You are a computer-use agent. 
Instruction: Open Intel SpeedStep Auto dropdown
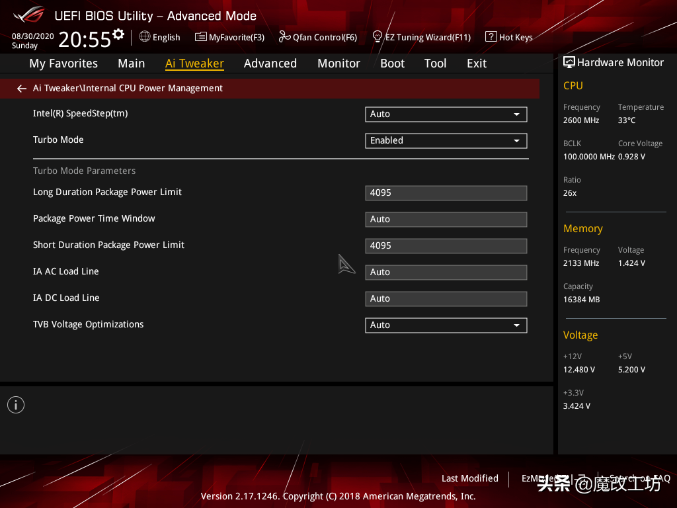(x=446, y=114)
